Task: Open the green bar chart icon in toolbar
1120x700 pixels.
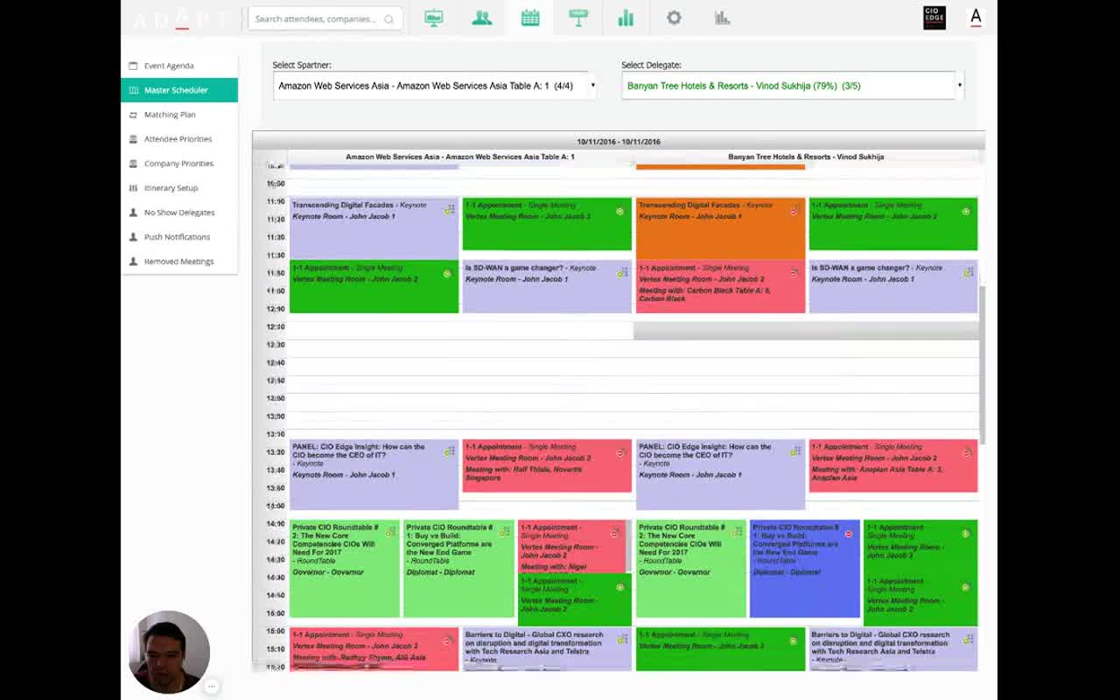Action: [x=626, y=17]
